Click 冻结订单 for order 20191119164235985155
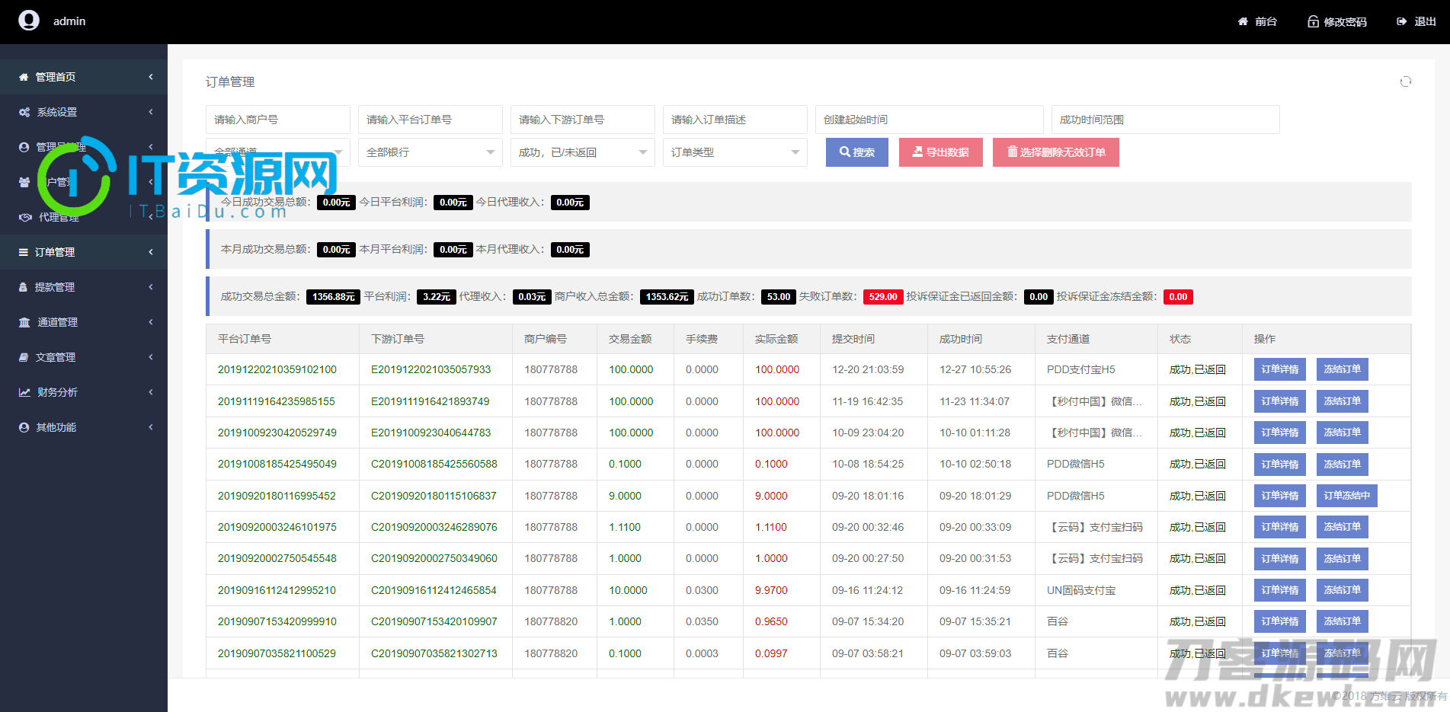1450x712 pixels. [1343, 401]
